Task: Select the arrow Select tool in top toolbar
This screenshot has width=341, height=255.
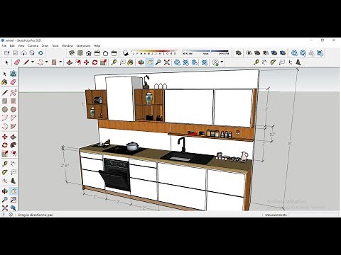Action: [6, 62]
